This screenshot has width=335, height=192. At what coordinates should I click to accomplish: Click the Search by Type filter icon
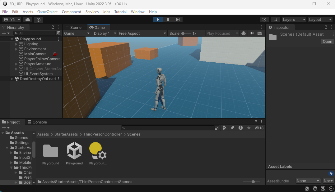tap(225, 128)
